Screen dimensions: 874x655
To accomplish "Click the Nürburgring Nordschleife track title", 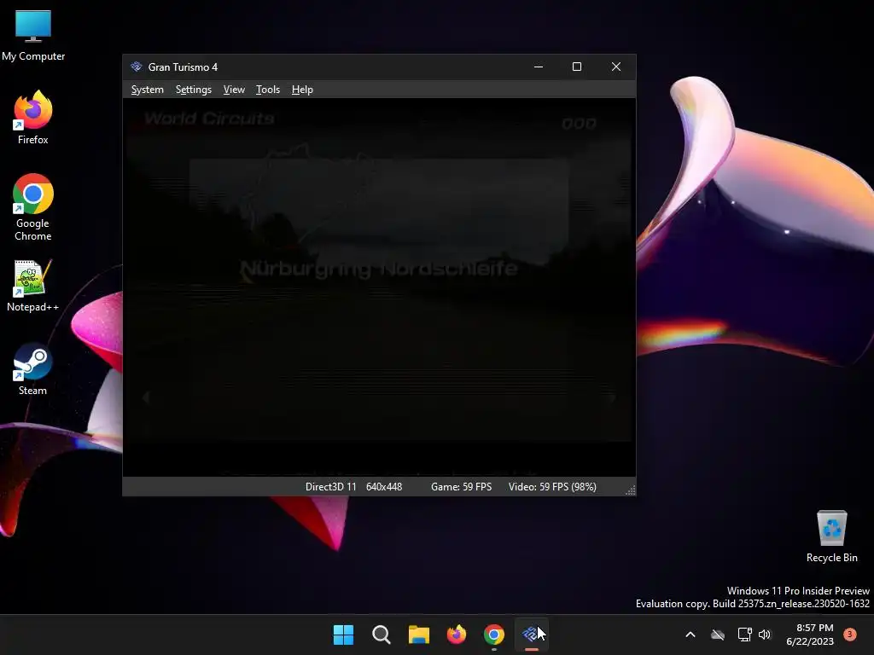I will (379, 269).
